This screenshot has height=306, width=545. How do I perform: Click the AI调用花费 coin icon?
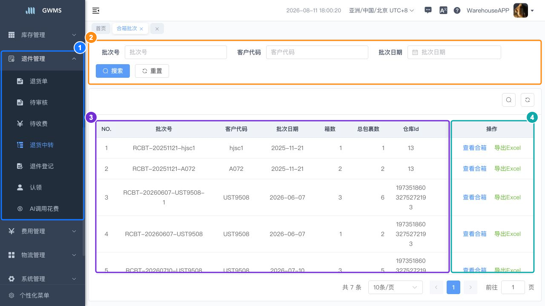20,209
